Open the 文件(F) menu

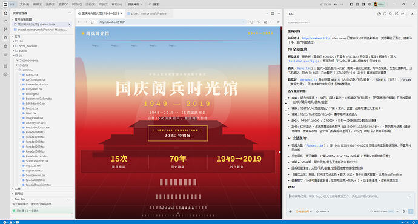click(24, 4)
